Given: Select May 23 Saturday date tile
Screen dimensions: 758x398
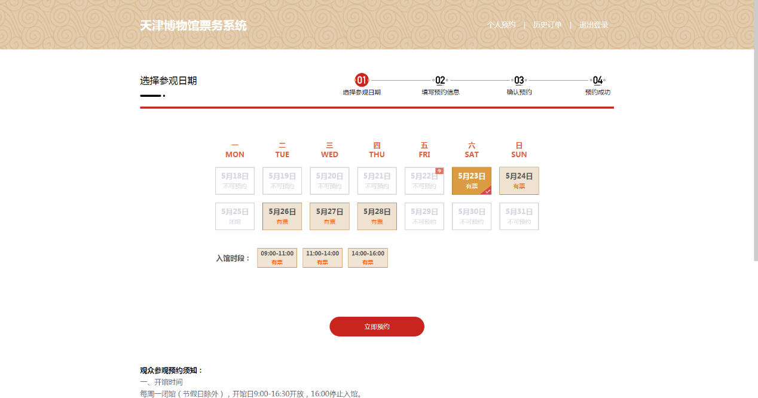Looking at the screenshot, I should (x=471, y=180).
